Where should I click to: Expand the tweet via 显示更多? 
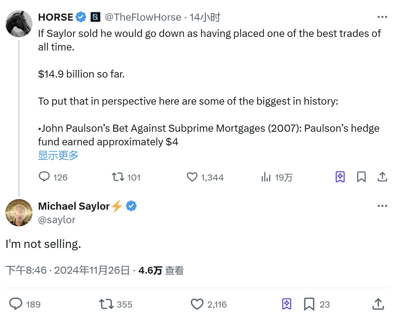point(58,155)
